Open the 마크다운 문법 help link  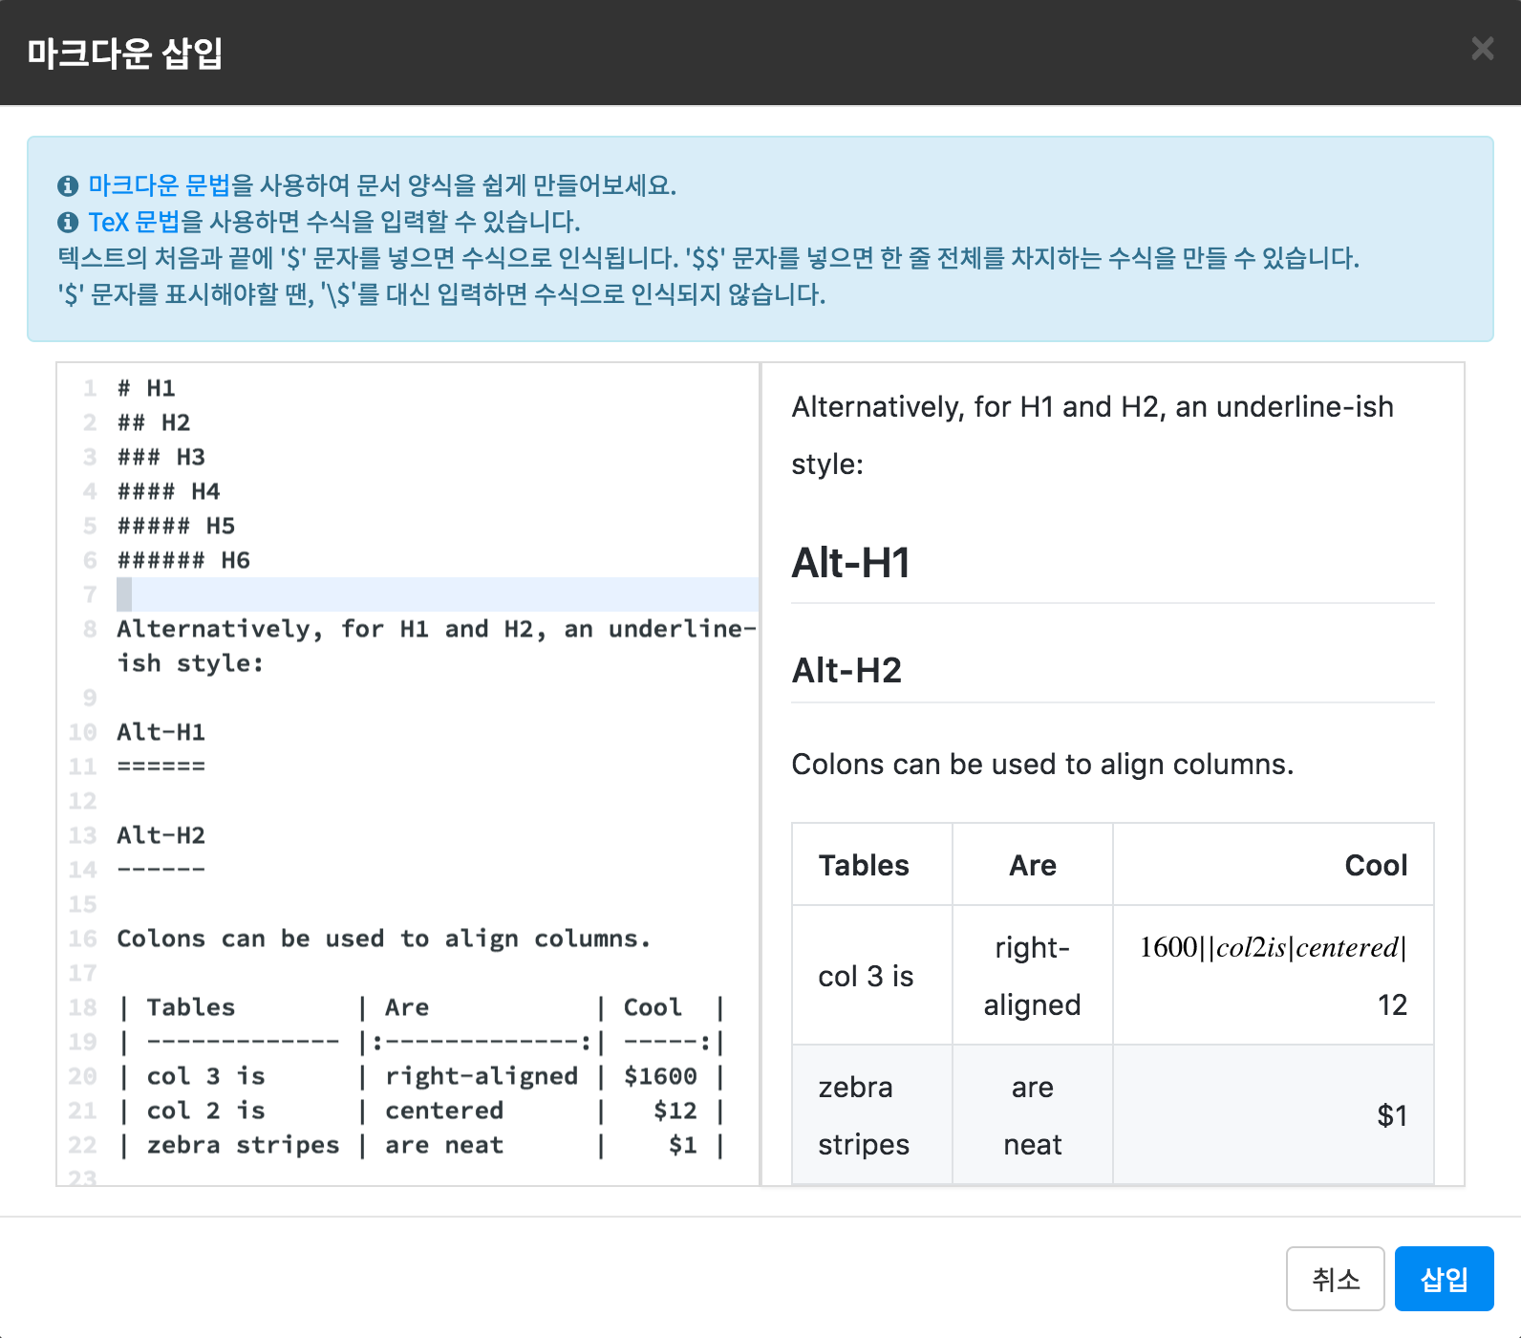[159, 185]
